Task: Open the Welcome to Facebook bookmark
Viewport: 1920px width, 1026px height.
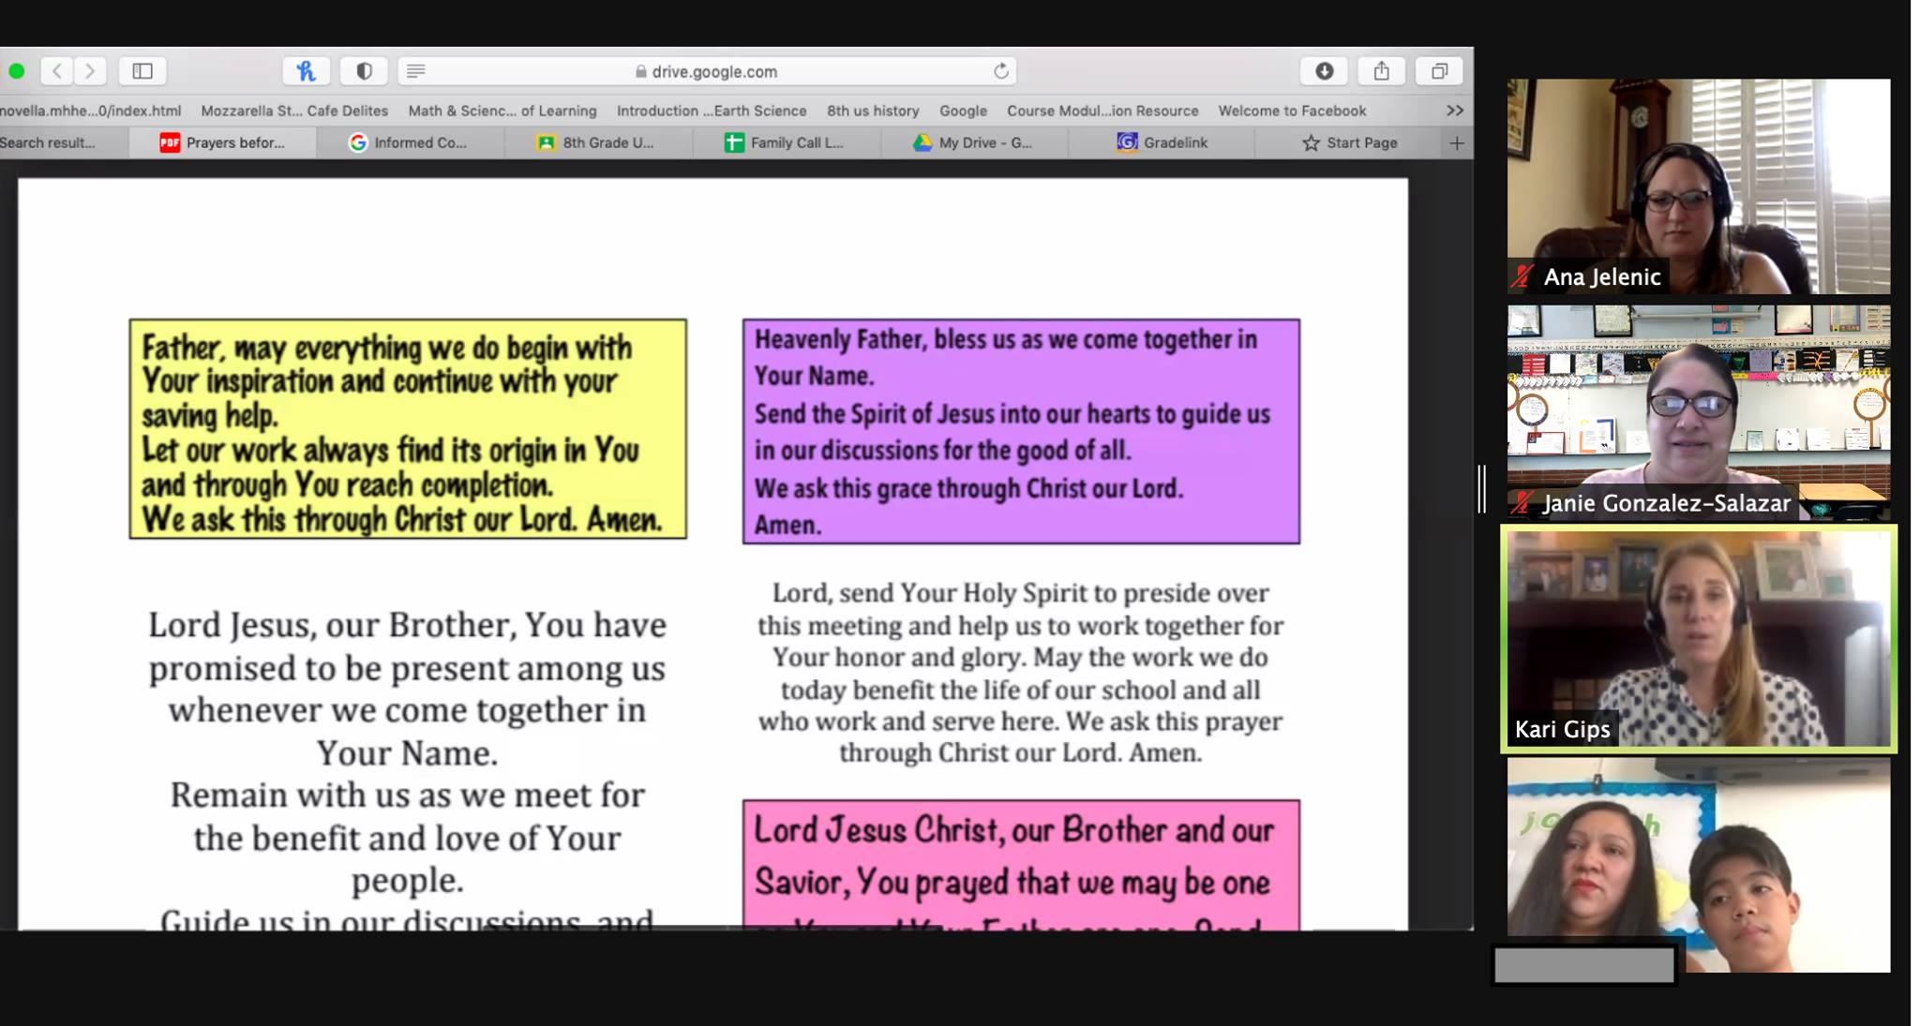Action: [1292, 111]
